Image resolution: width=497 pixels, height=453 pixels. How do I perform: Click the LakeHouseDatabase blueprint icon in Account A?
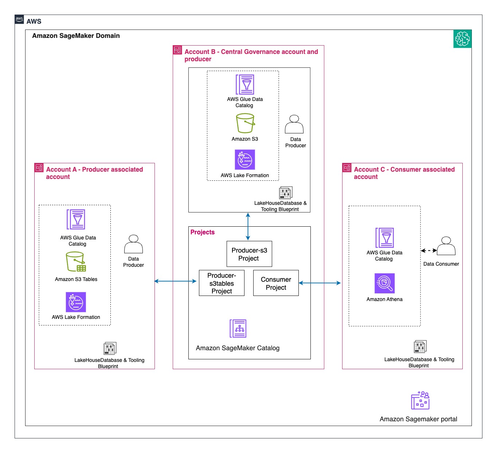point(110,348)
